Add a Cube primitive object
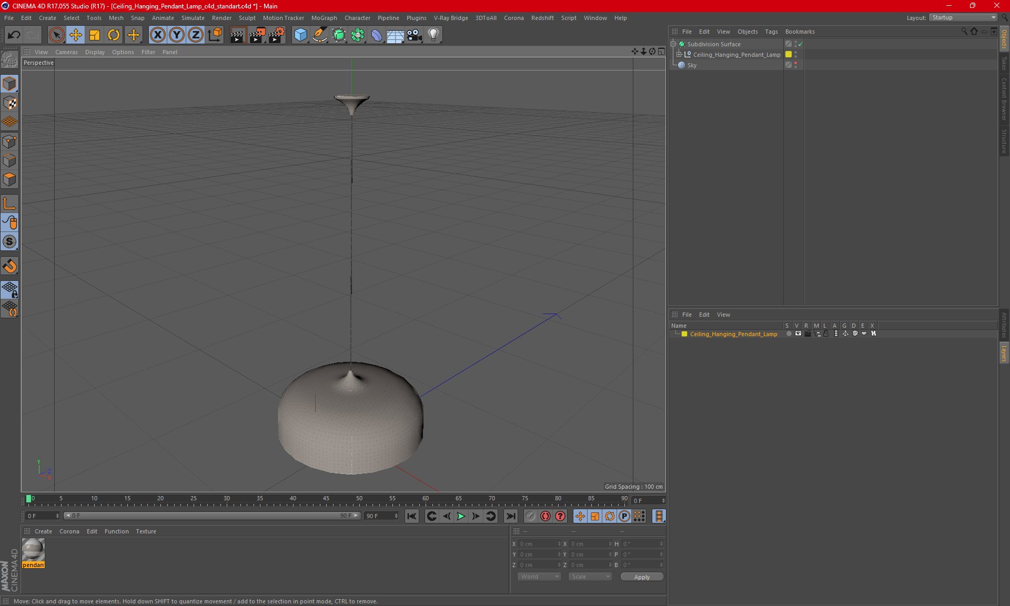Image resolution: width=1010 pixels, height=606 pixels. (x=300, y=35)
